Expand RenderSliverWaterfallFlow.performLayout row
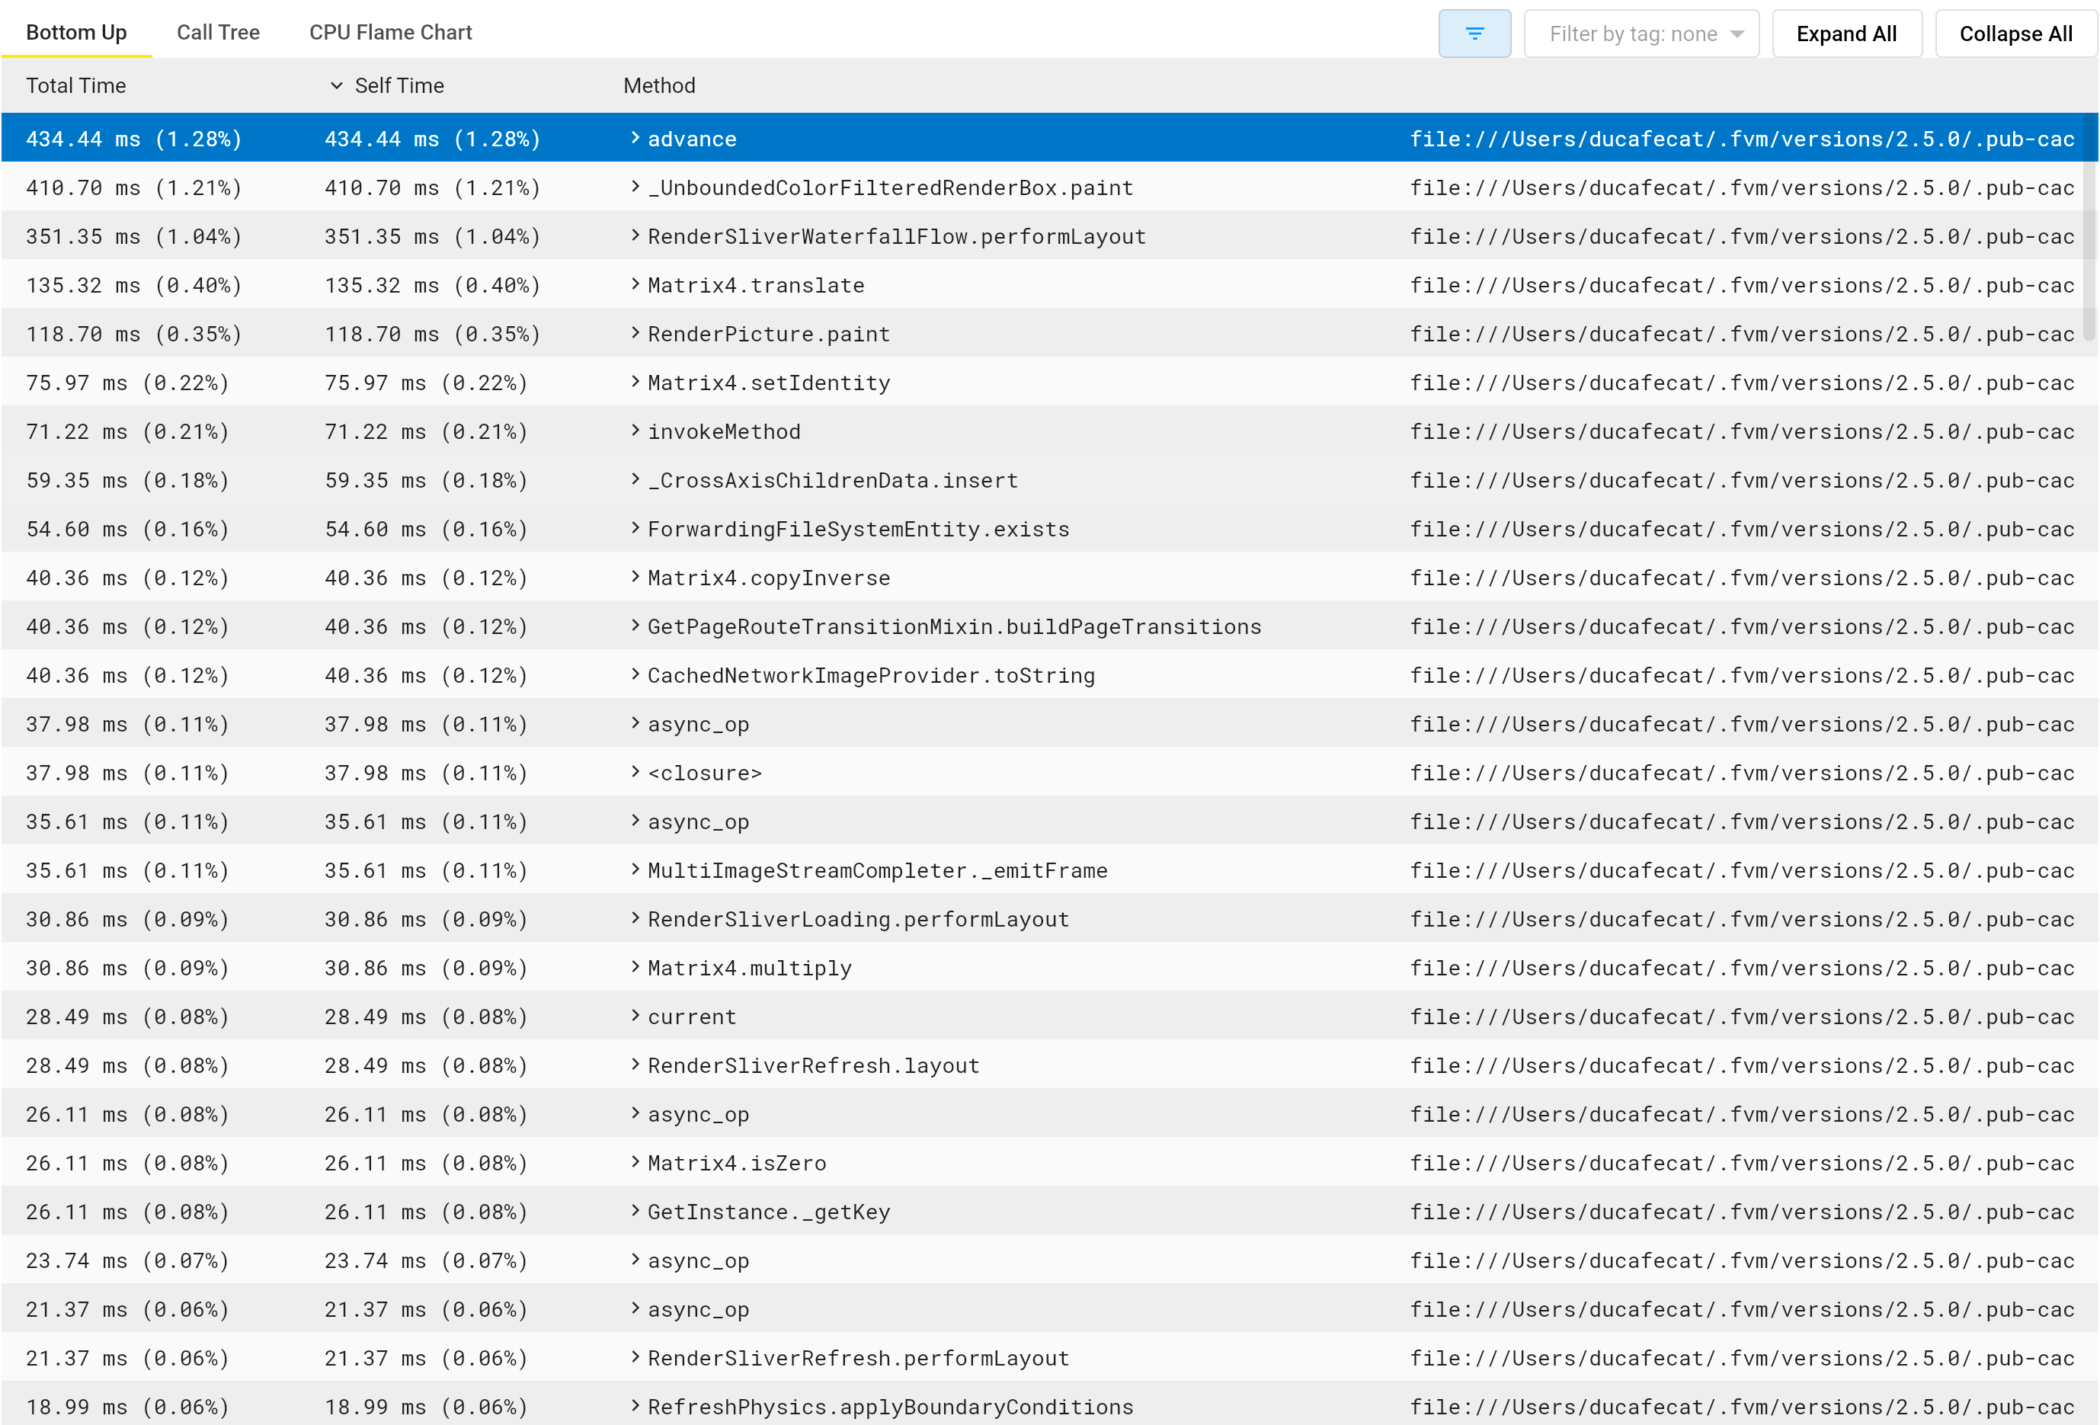The image size is (2100, 1425). coord(635,235)
